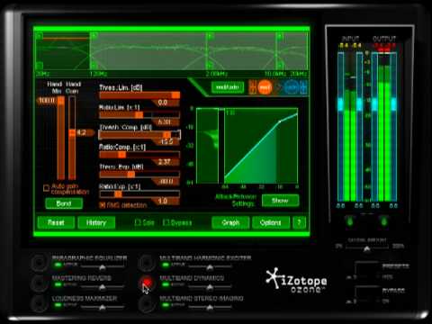Click the Band Gain vertical slider
This screenshot has height=324, width=432.
pyautogui.click(x=72, y=138)
